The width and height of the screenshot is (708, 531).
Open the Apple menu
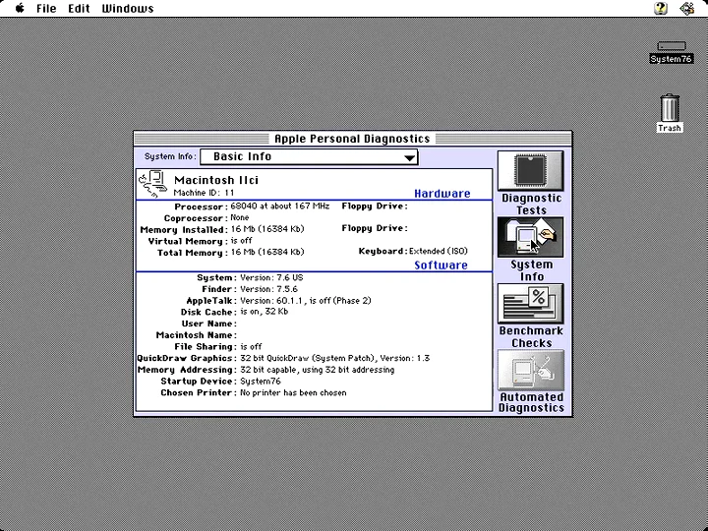point(20,8)
